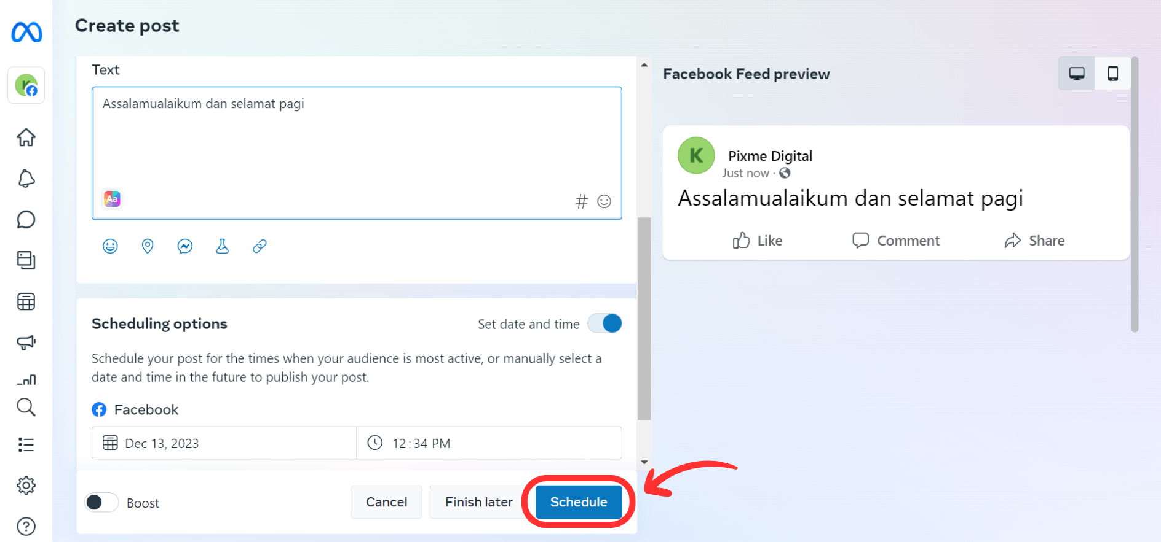
Task: Enable the Boost toggle
Action: coord(101,503)
